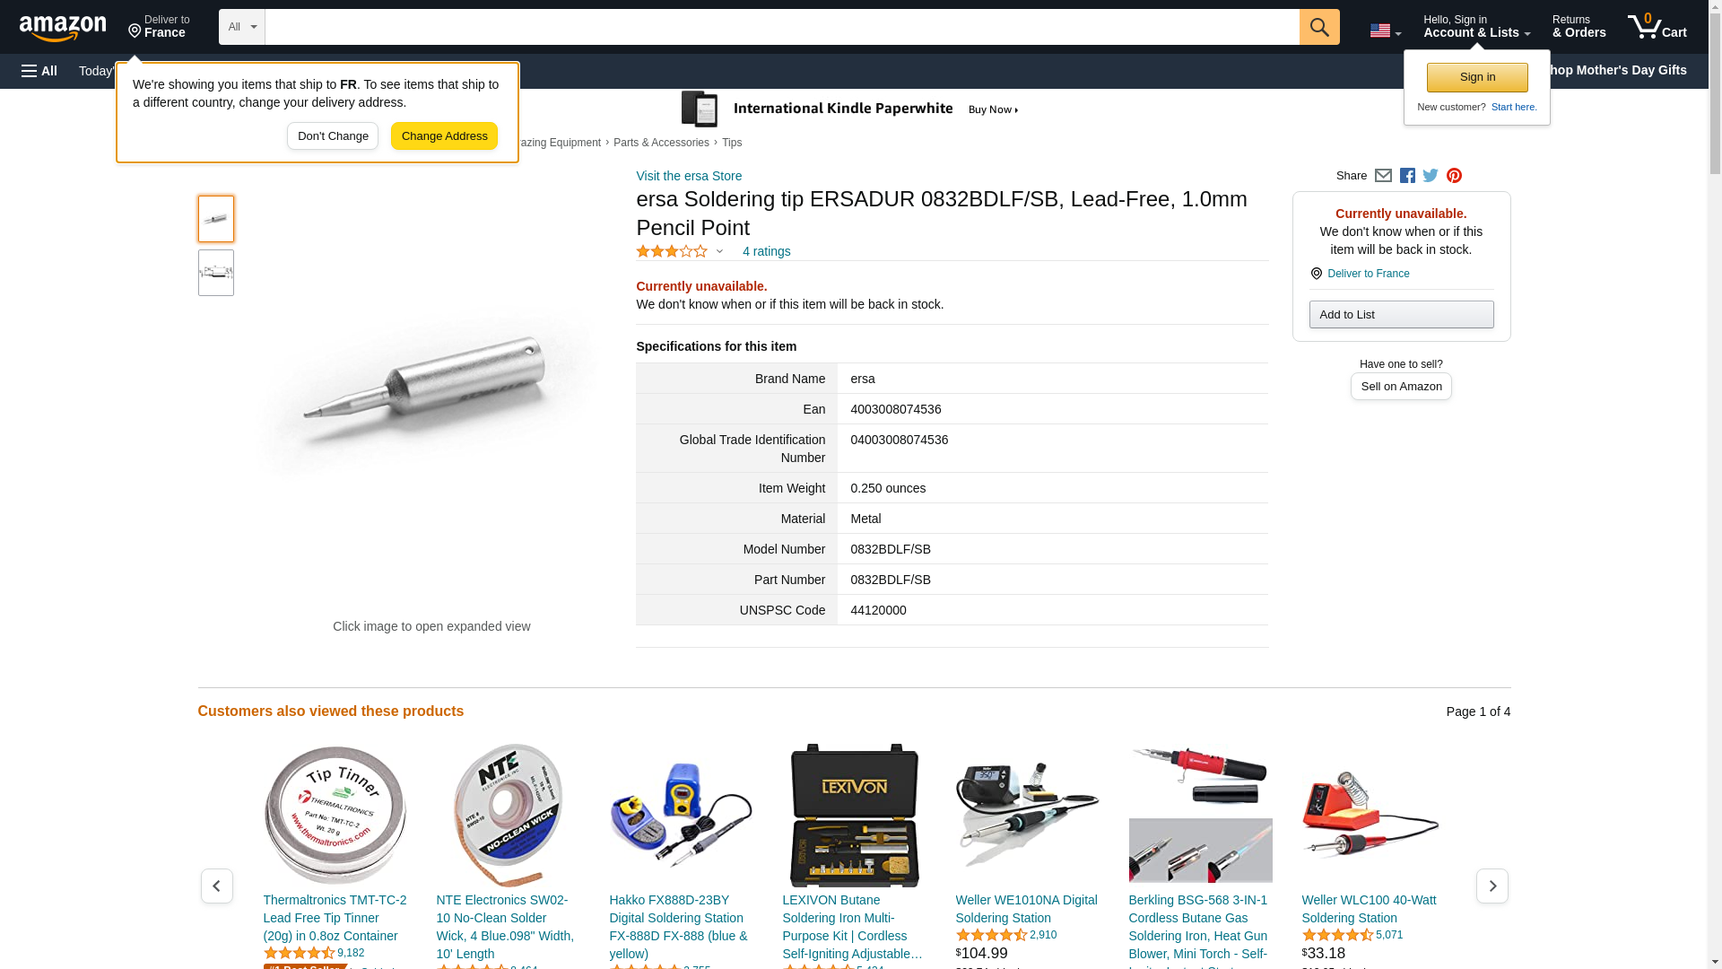Open the language flag dropdown
The width and height of the screenshot is (1722, 969).
point(1386,31)
